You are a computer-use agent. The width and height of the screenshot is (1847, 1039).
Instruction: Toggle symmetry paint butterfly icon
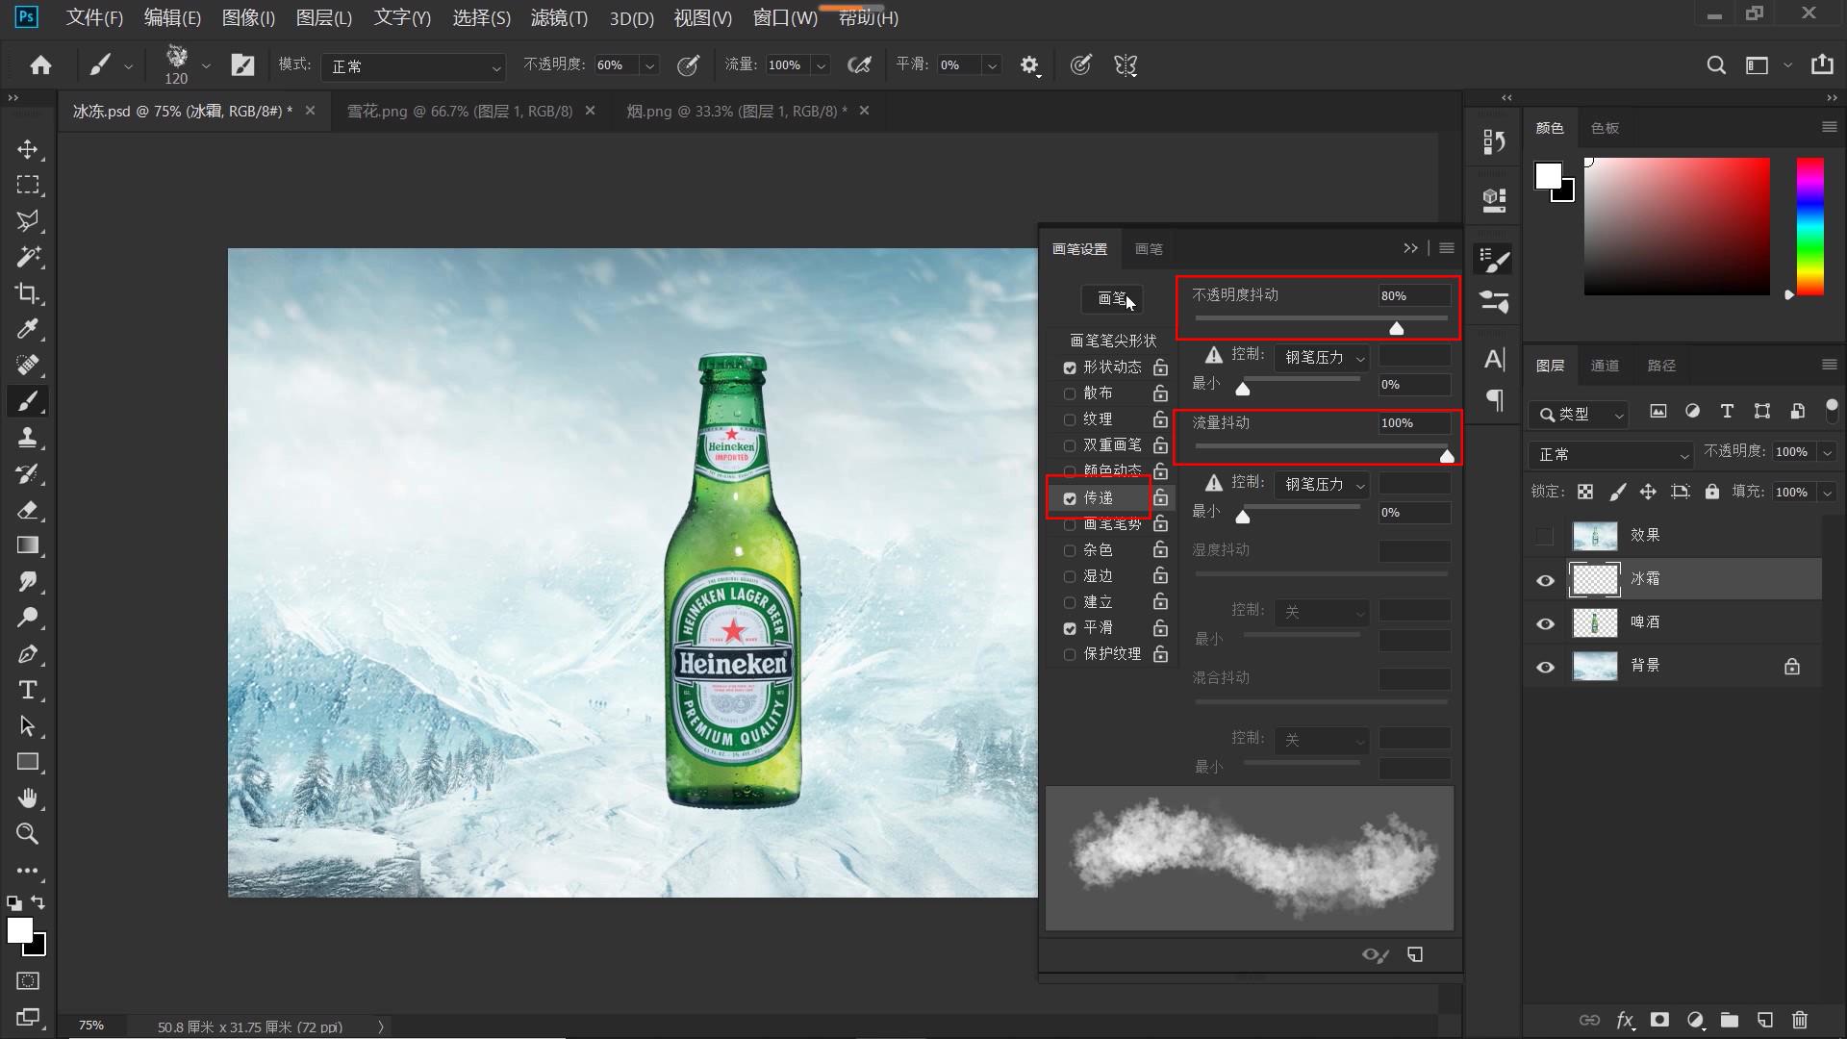(x=1126, y=65)
